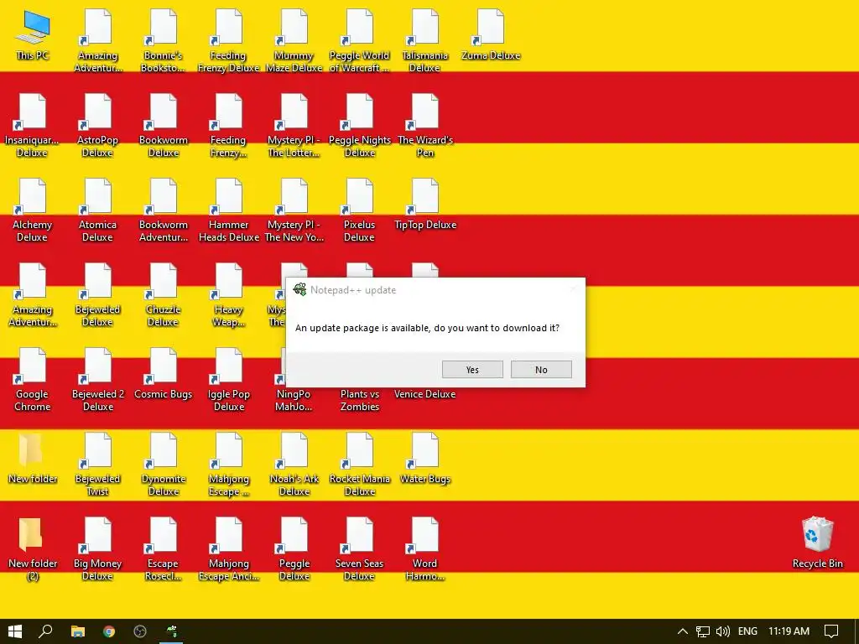859x644 pixels.
Task: Select Bookworm Deluxe shortcut
Action: (164, 126)
